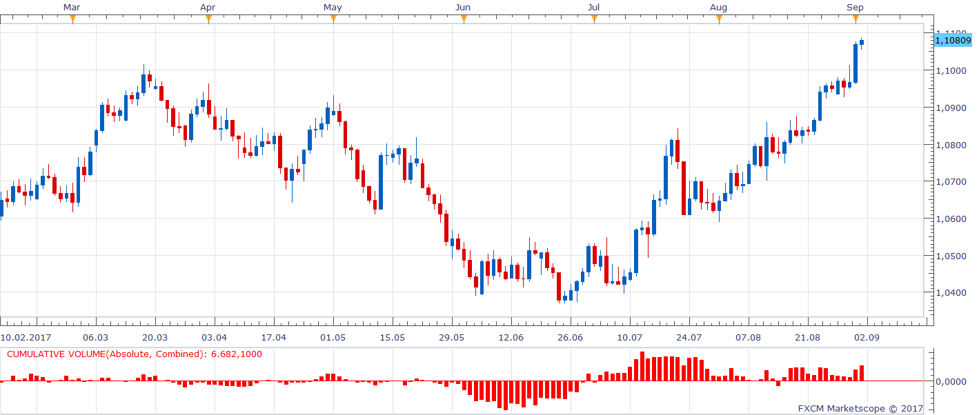Click the Jul month marker triangle

tap(594, 19)
